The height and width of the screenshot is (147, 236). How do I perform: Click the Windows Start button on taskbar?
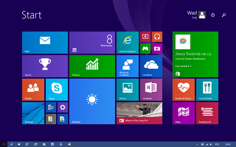point(4,144)
